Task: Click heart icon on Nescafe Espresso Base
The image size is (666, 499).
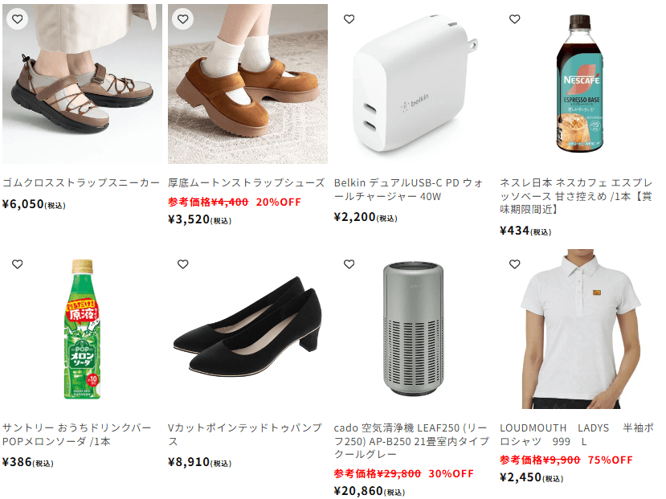Action: pos(515,19)
